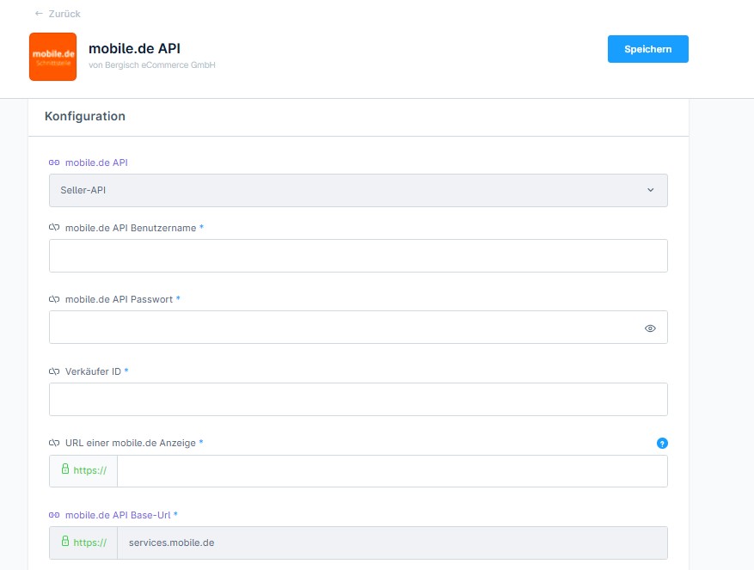
Task: Open the Seller-API dropdown
Action: 358,190
